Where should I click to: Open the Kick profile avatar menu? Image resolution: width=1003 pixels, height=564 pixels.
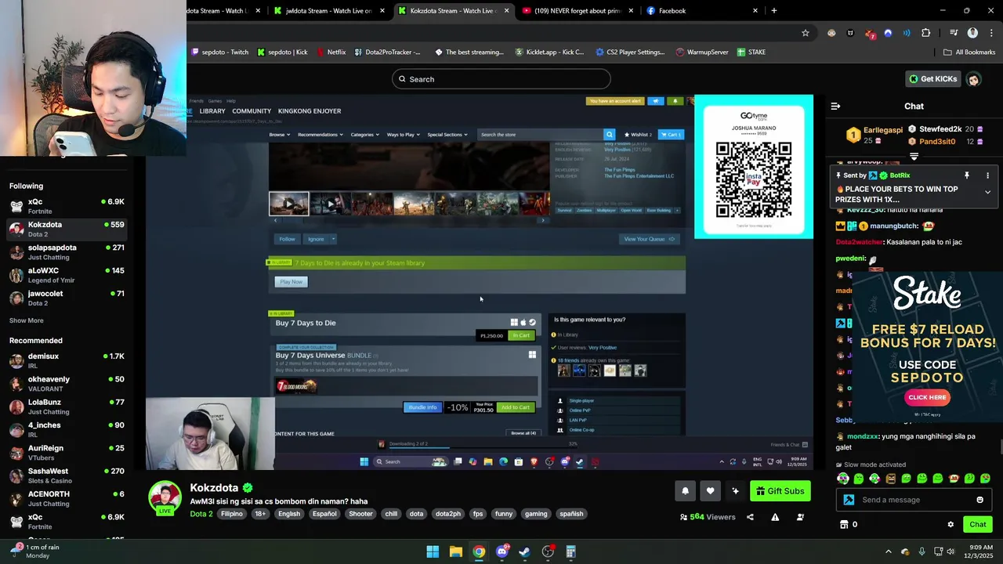(x=973, y=79)
